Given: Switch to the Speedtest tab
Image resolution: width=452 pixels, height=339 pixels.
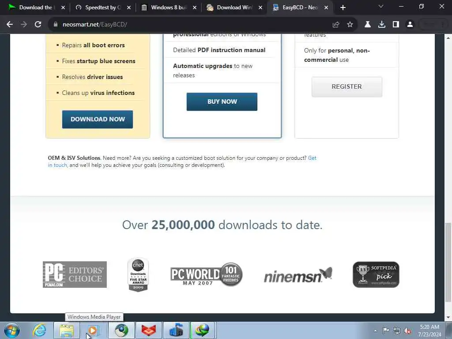Looking at the screenshot, I should (102, 8).
